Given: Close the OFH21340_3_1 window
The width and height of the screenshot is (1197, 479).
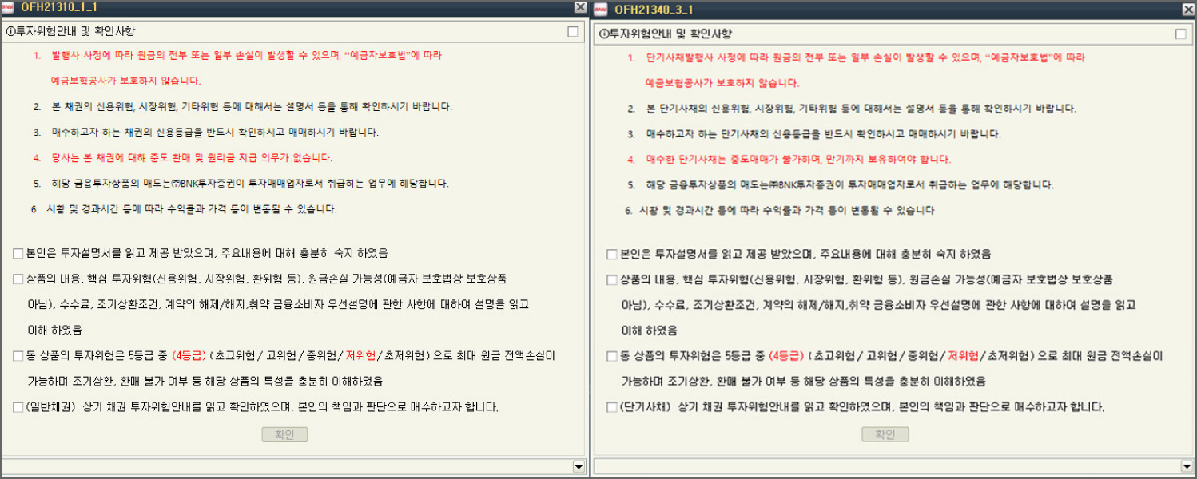Looking at the screenshot, I should (1187, 9).
